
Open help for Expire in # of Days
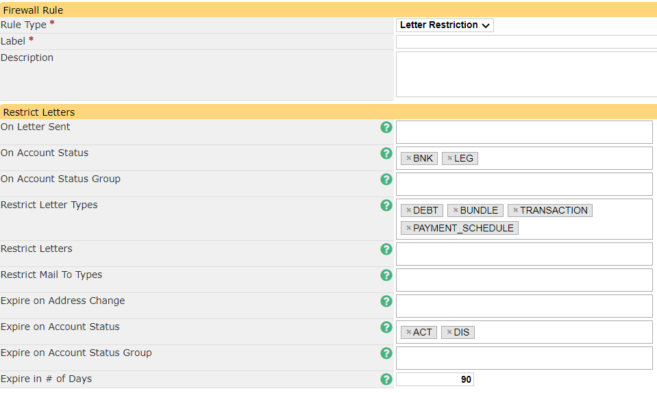386,379
